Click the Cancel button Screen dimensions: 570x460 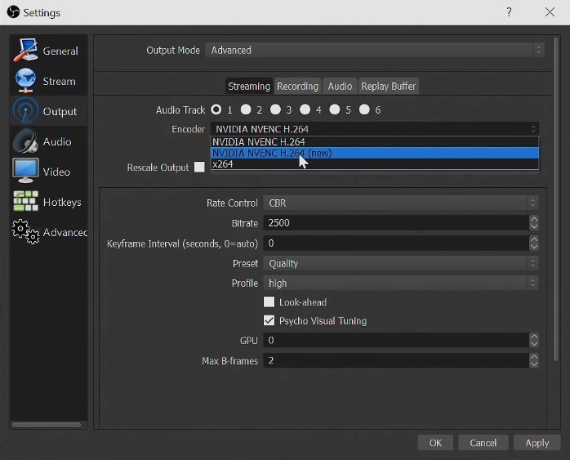point(483,443)
